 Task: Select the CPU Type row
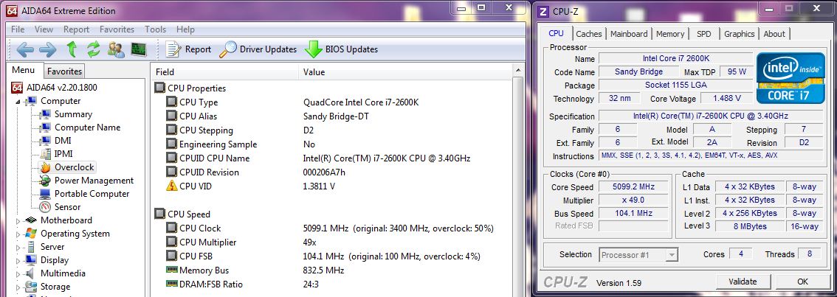(x=331, y=102)
